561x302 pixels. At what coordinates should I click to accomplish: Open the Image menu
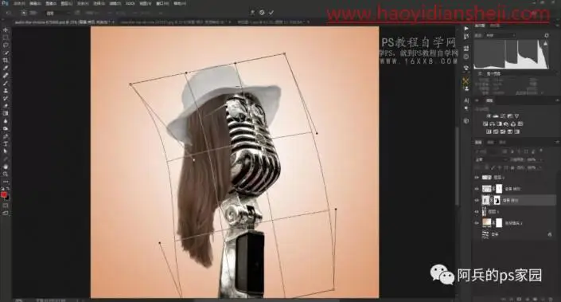(51, 3)
